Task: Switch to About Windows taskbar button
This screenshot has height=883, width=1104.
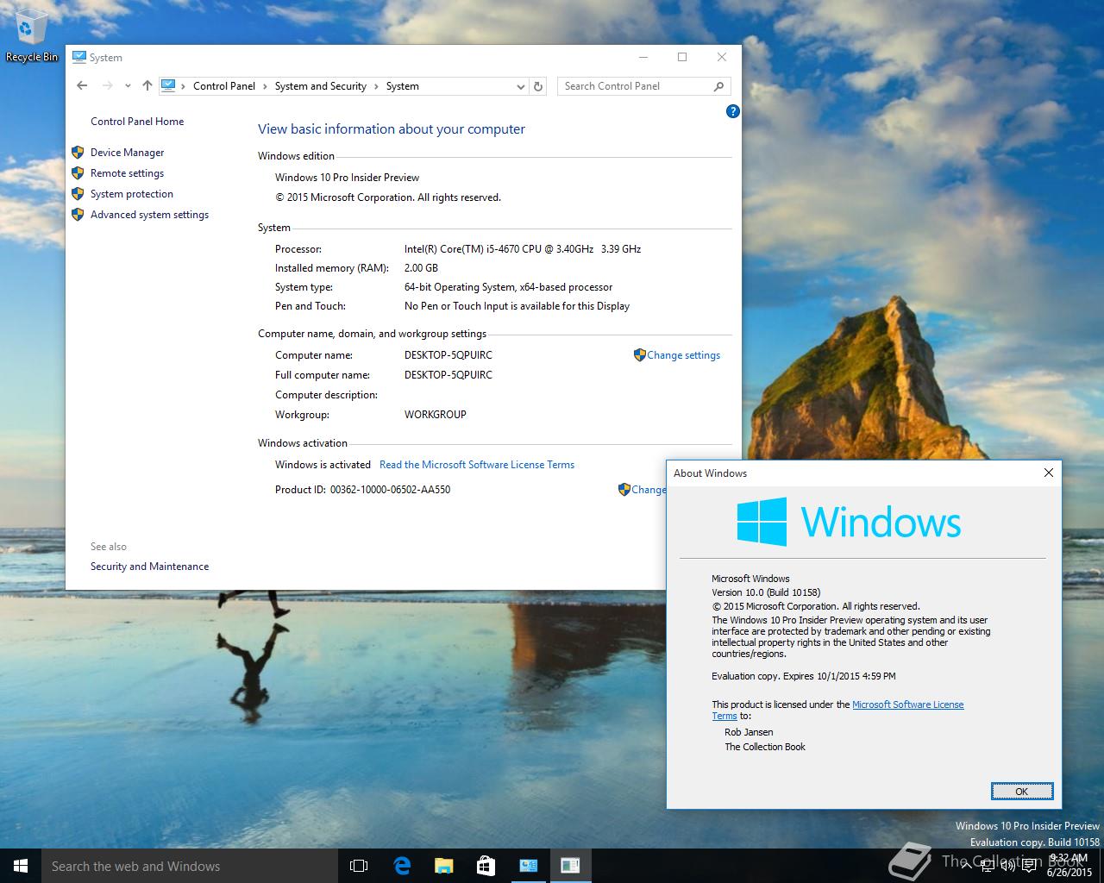Action: pos(570,866)
